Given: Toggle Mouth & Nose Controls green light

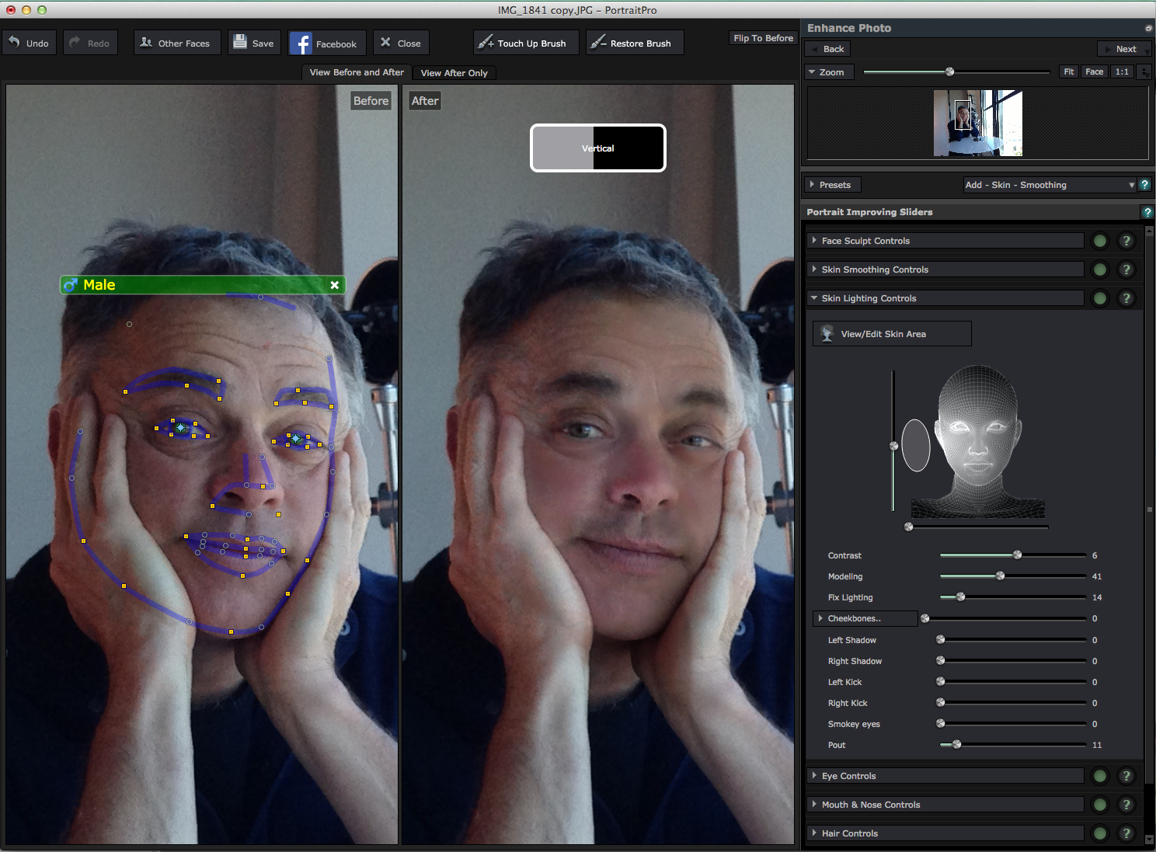Looking at the screenshot, I should click(1100, 805).
